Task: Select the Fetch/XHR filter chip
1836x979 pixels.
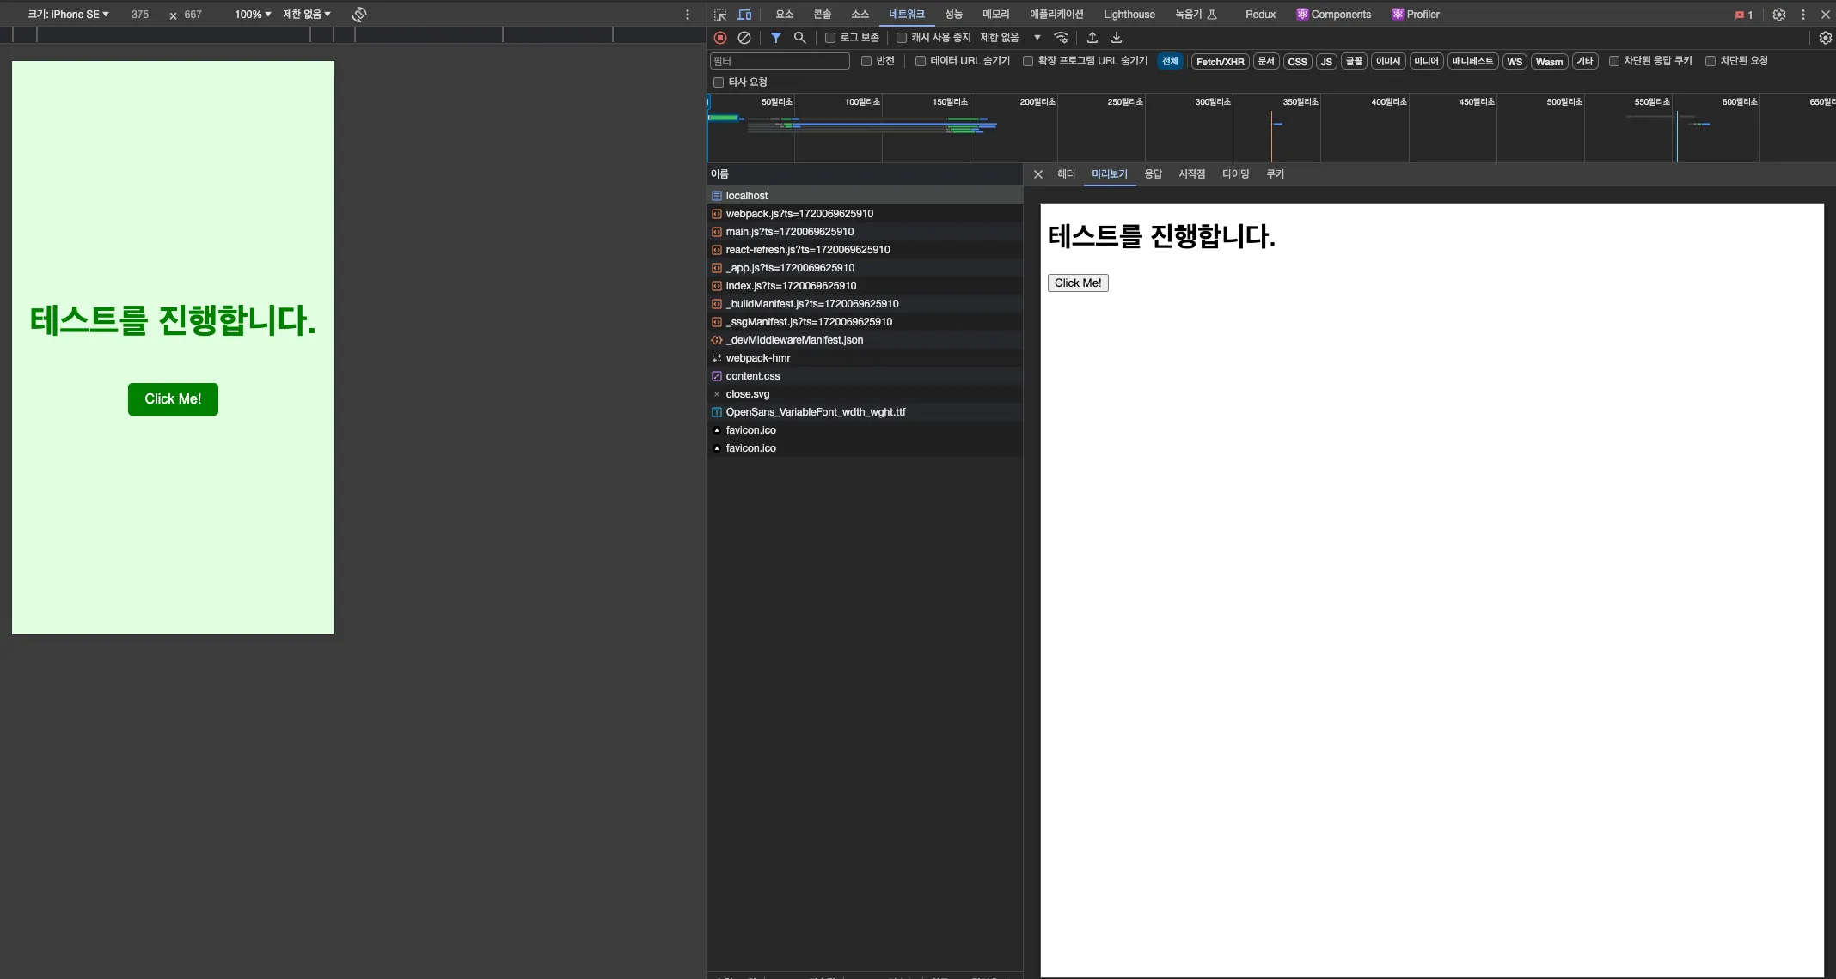Action: click(x=1220, y=61)
